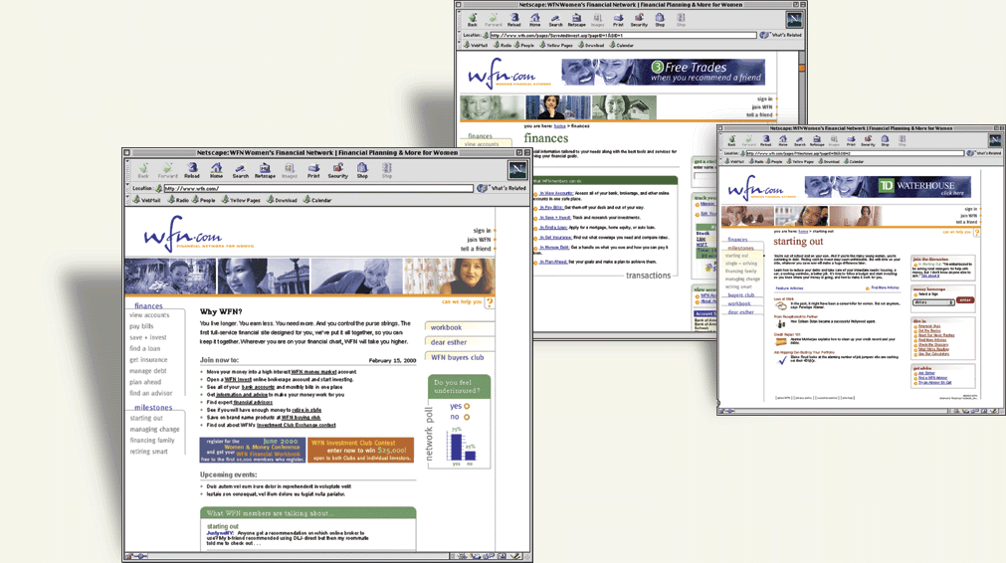This screenshot has width=1006, height=563.
Task: Open the WebMail bookmark in the homepage window
Action: coord(147,200)
